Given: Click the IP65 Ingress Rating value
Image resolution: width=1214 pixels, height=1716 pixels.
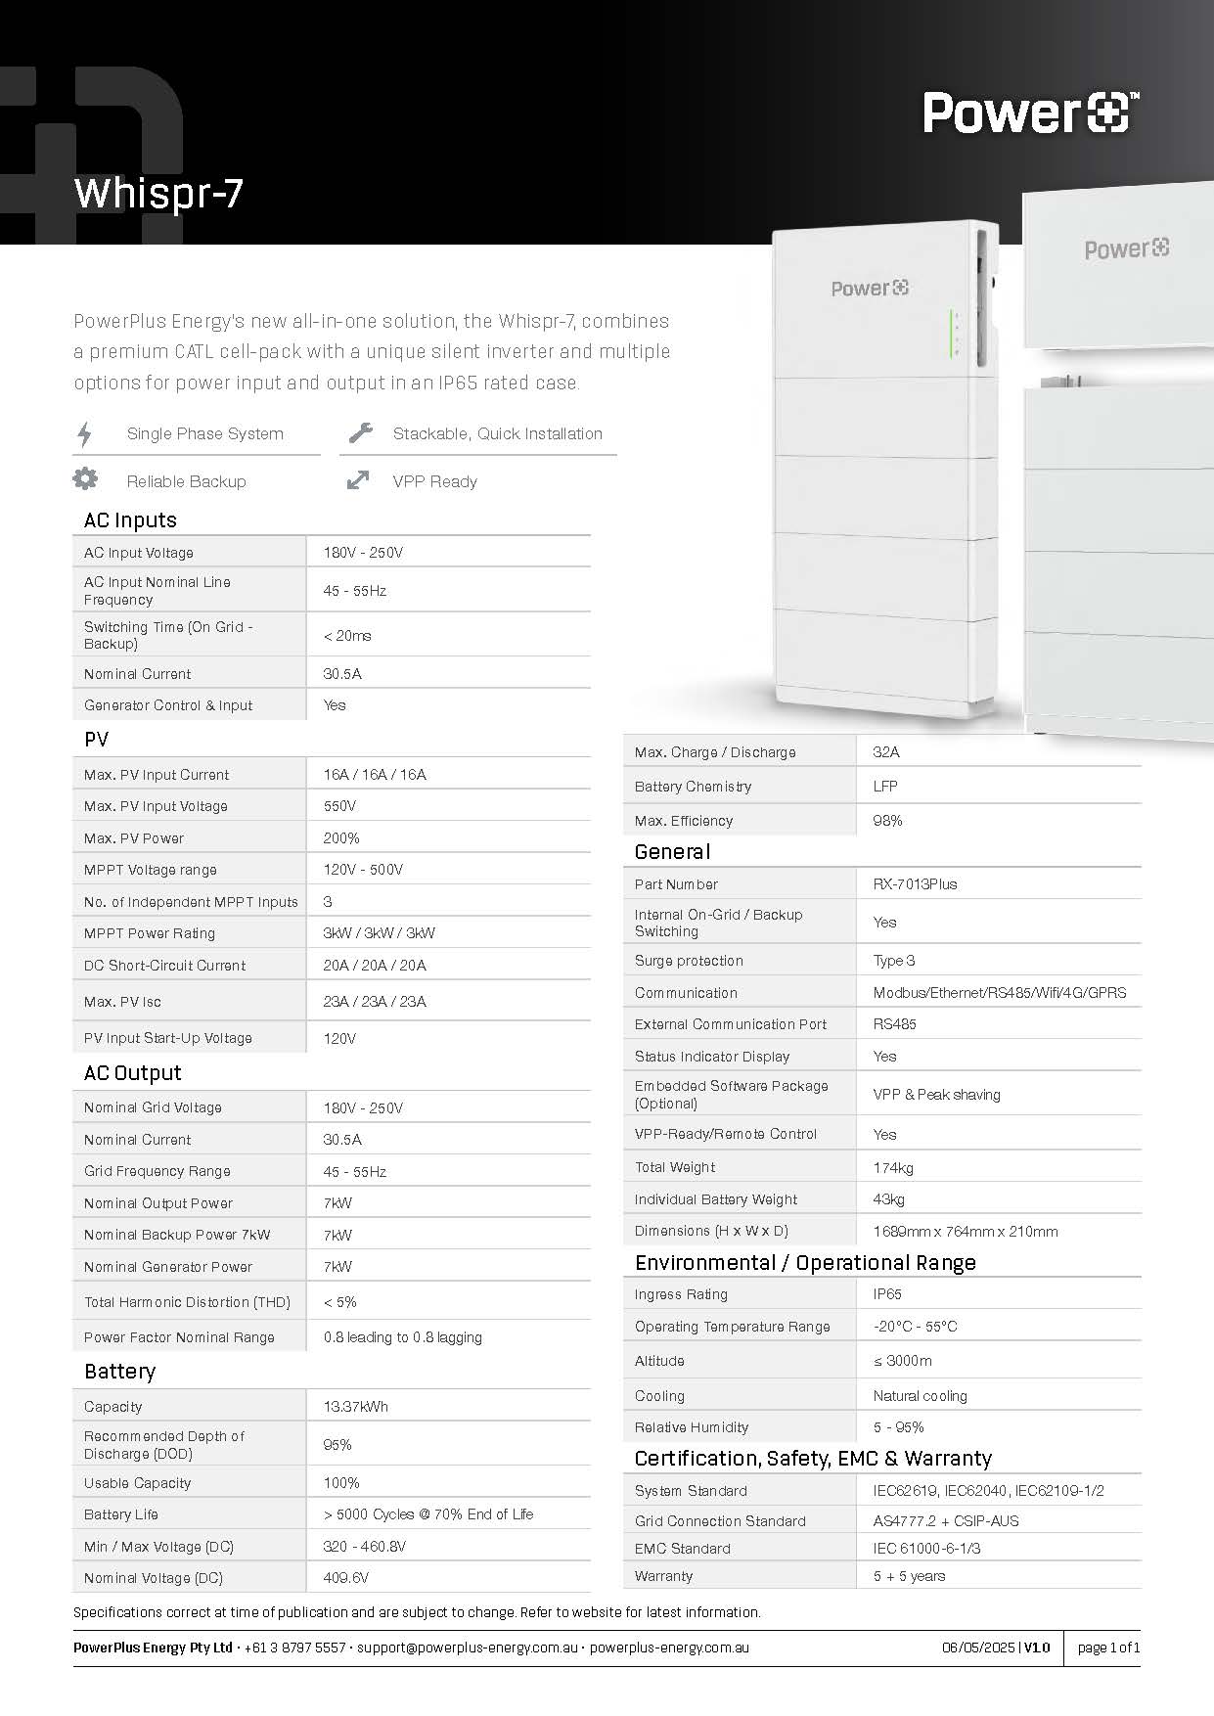Looking at the screenshot, I should tap(887, 1294).
